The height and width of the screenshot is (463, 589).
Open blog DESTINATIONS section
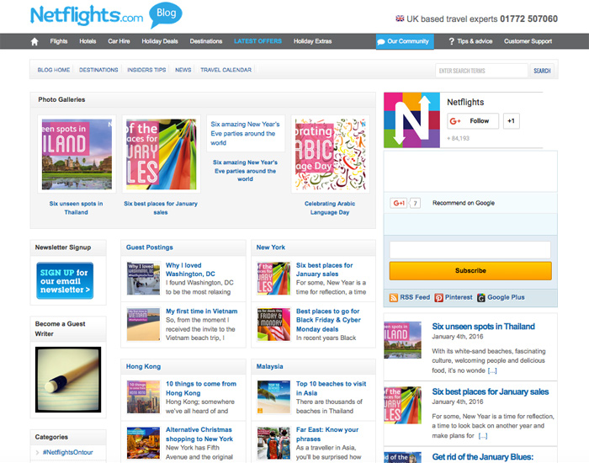[98, 70]
